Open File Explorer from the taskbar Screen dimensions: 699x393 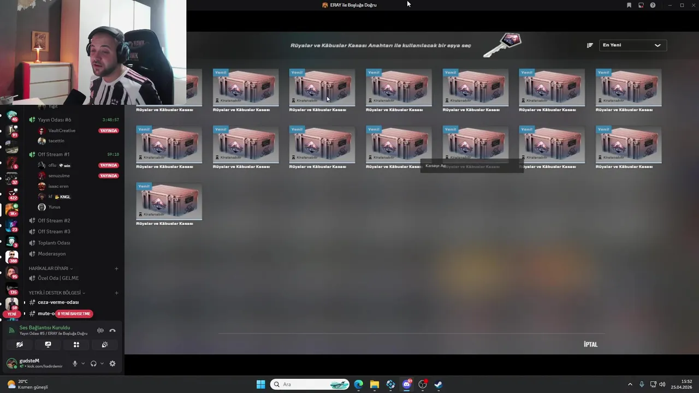click(x=375, y=384)
